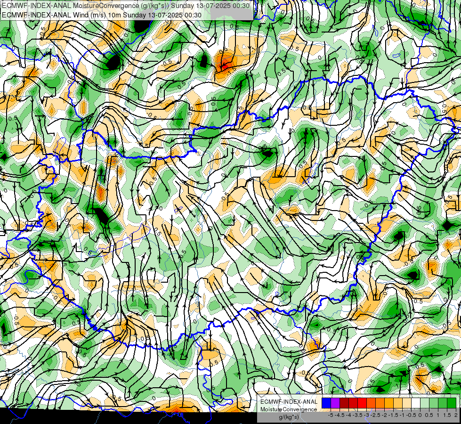Click the -5 legend scale value
Image resolution: width=461 pixels, height=424 pixels.
click(x=331, y=415)
